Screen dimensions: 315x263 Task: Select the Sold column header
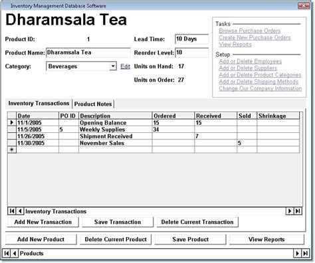tap(247, 116)
